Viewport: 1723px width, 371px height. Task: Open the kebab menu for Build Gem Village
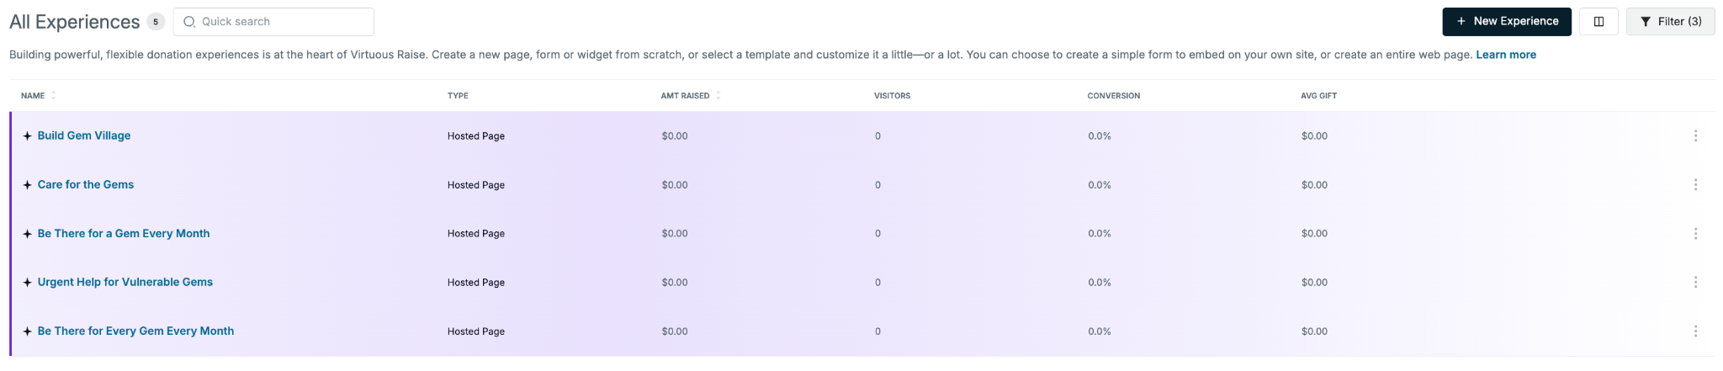1695,135
